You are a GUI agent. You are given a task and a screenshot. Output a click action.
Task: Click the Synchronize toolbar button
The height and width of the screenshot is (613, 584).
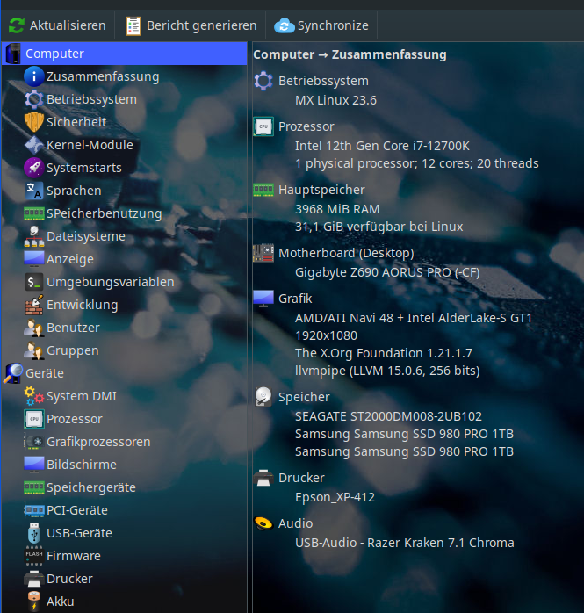pos(321,25)
